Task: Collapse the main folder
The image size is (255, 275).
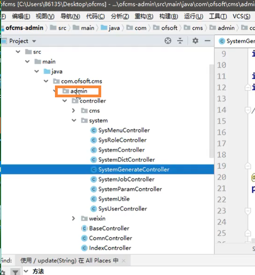Action: click(27, 62)
